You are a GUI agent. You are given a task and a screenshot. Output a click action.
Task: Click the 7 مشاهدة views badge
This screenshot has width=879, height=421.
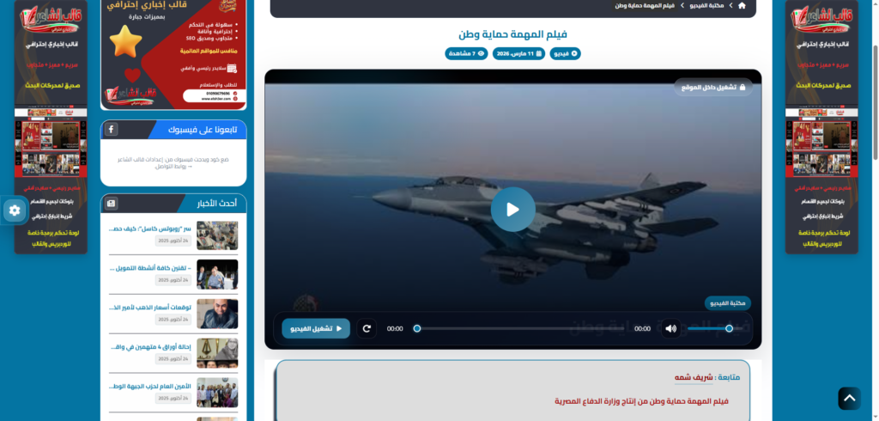pos(466,53)
